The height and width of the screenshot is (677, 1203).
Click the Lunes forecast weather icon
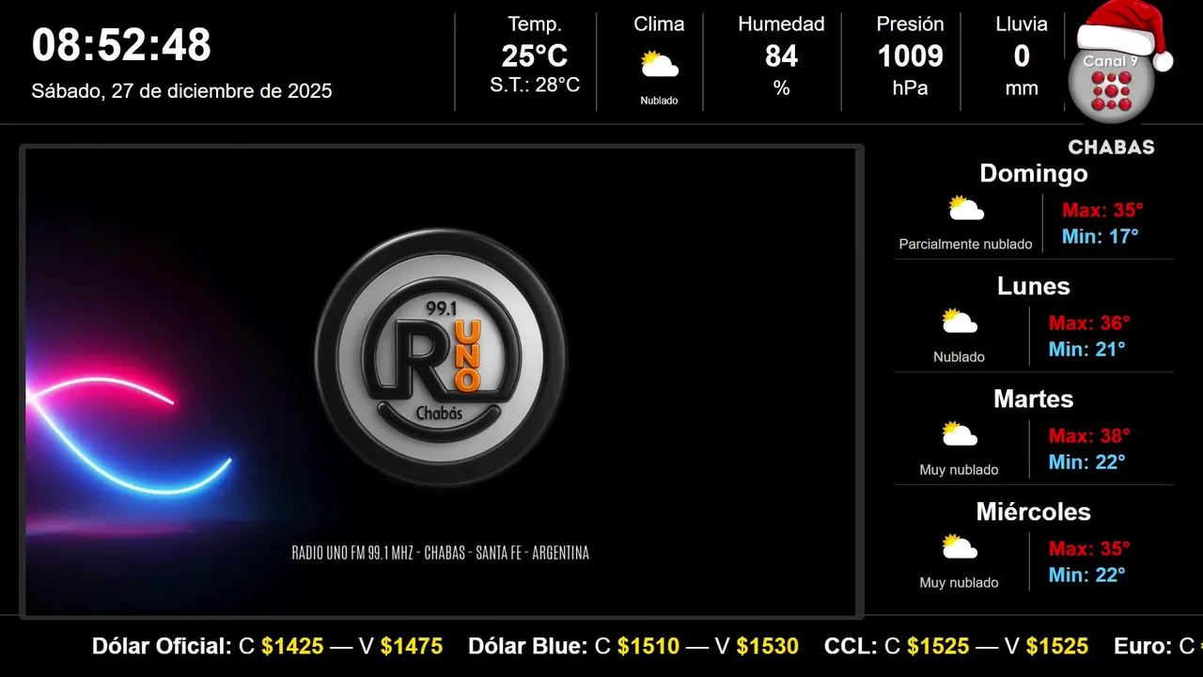959,321
